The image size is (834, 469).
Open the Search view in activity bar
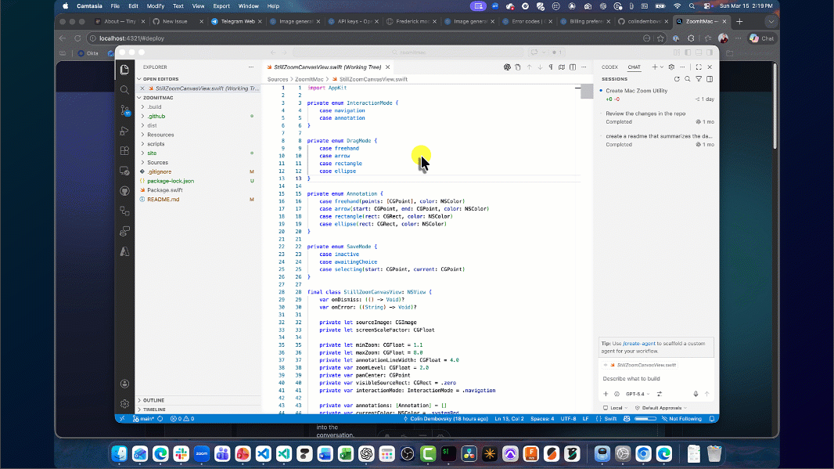(124, 89)
